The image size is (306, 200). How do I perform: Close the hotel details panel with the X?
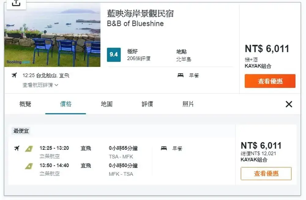pyautogui.click(x=289, y=104)
